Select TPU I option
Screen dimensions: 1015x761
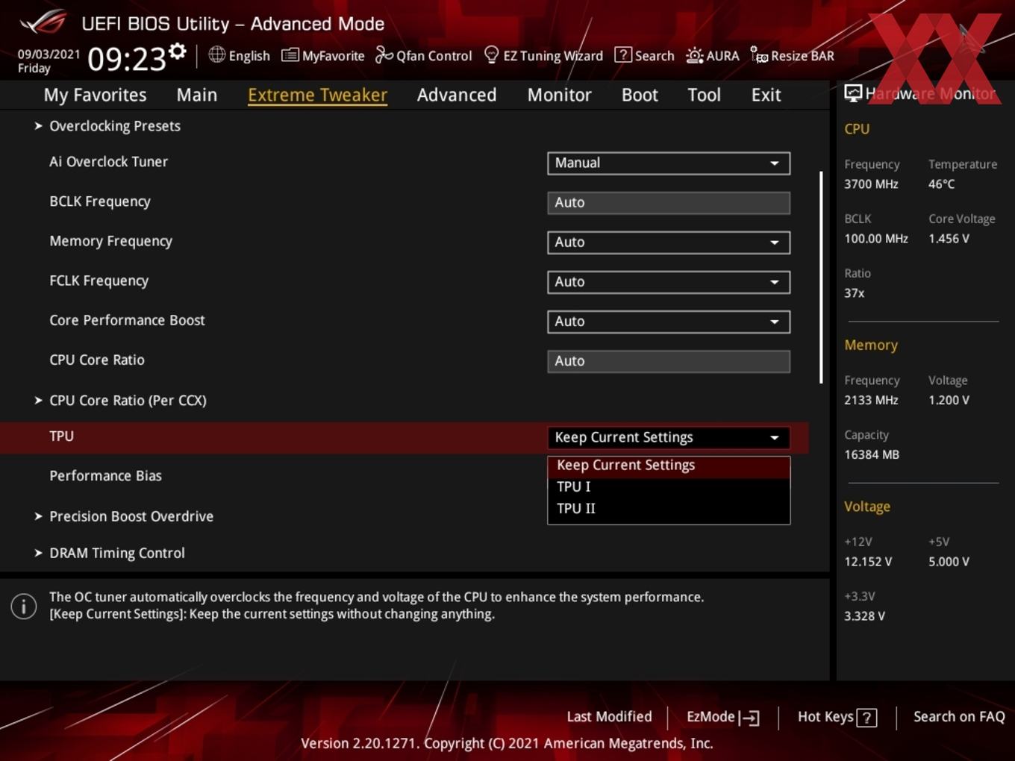(x=669, y=486)
